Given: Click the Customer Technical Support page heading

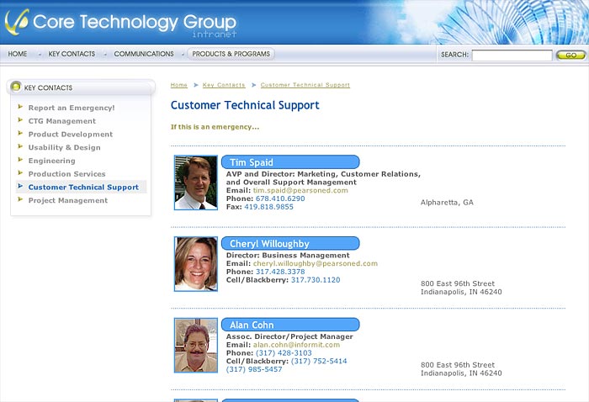Looking at the screenshot, I should point(245,105).
